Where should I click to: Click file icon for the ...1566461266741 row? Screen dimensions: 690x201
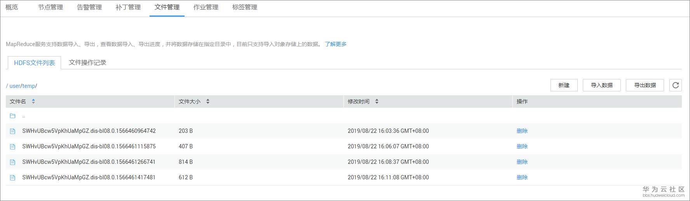click(12, 162)
